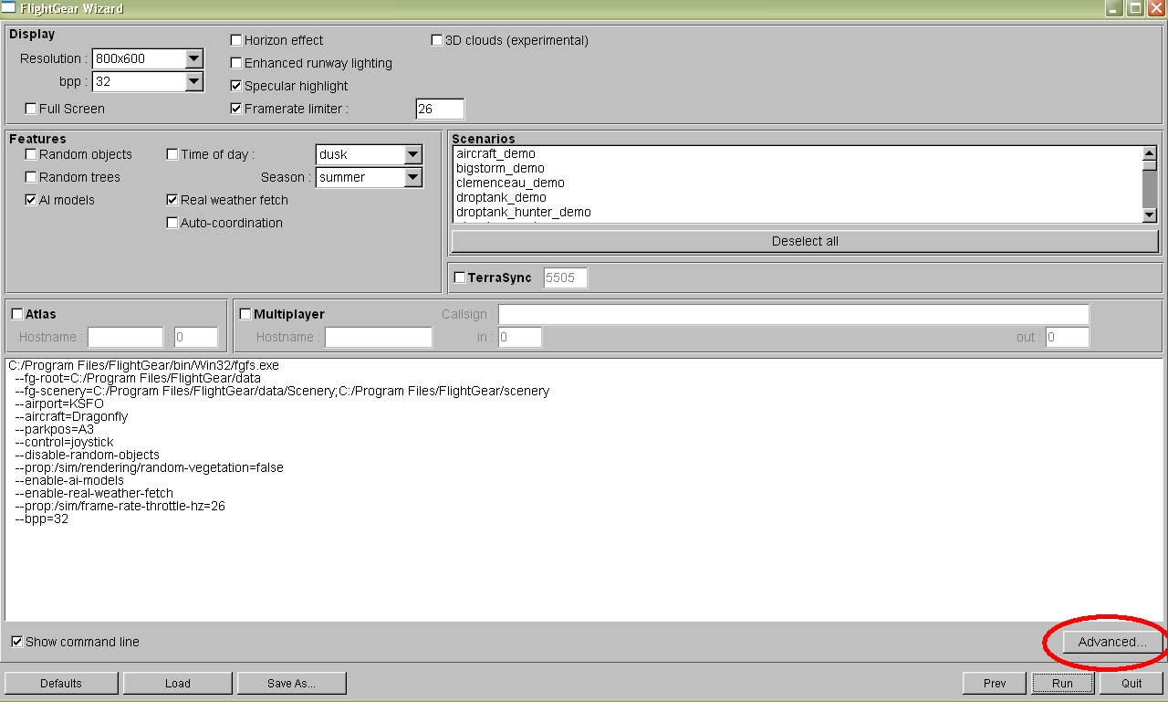Maximize the FlightGear Wizard window

coord(1135,8)
